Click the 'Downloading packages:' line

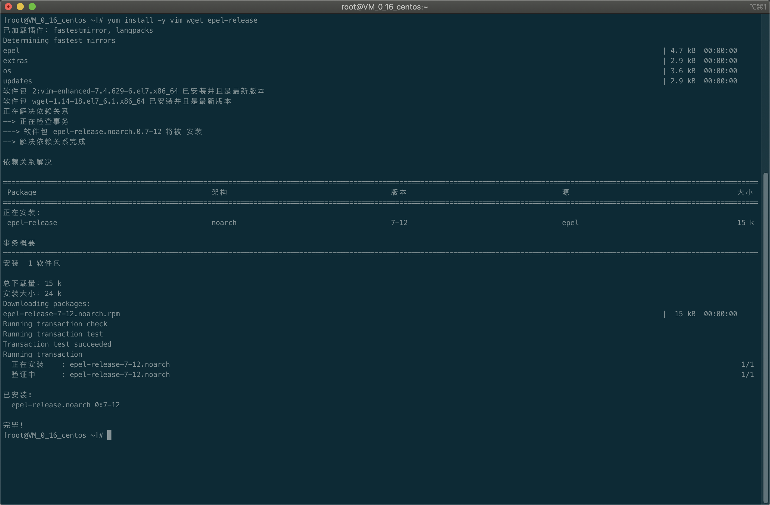[46, 304]
